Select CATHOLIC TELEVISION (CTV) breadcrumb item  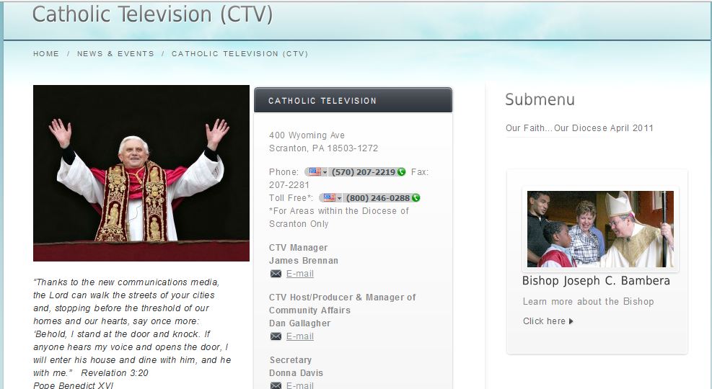[x=239, y=53]
